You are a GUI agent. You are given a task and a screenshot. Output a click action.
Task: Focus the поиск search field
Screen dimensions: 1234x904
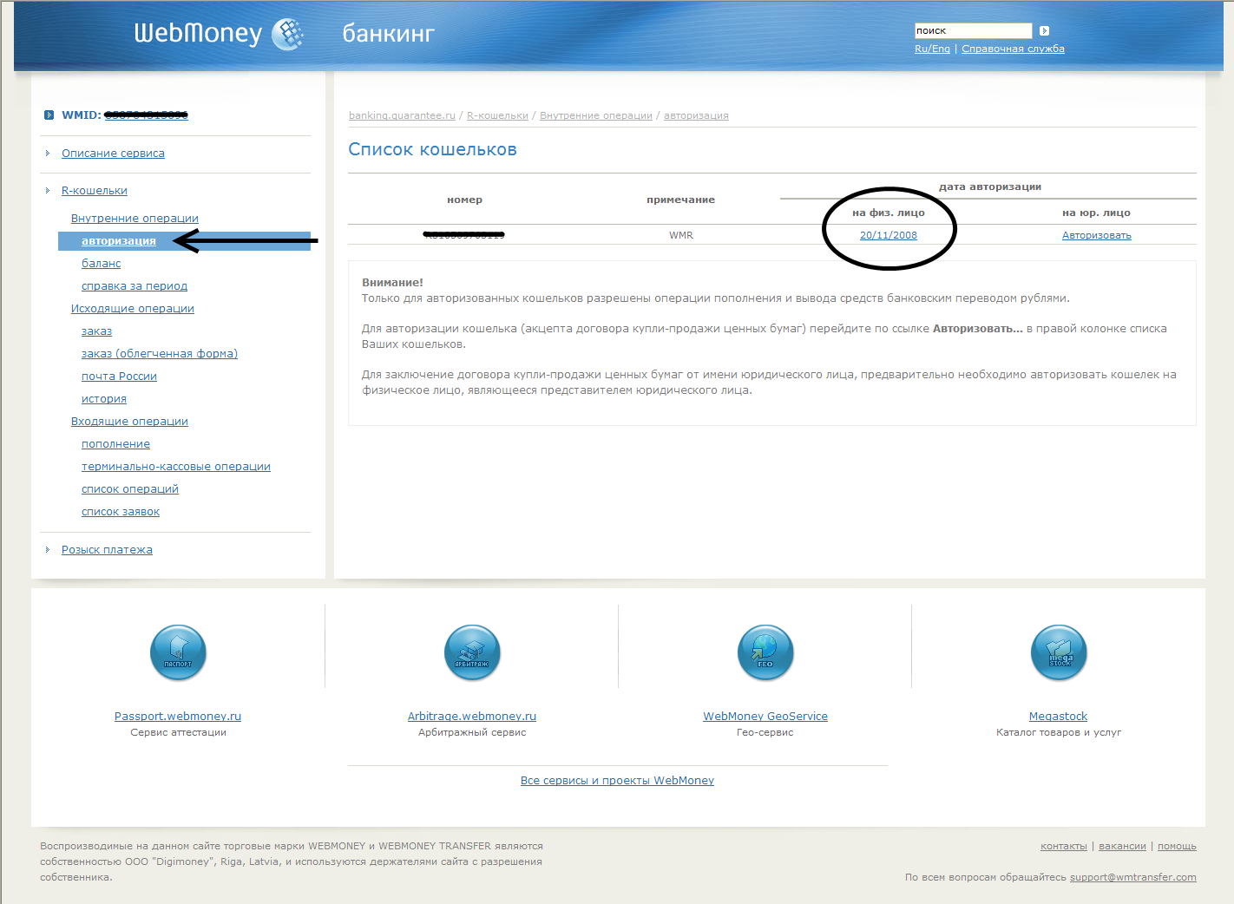973,30
